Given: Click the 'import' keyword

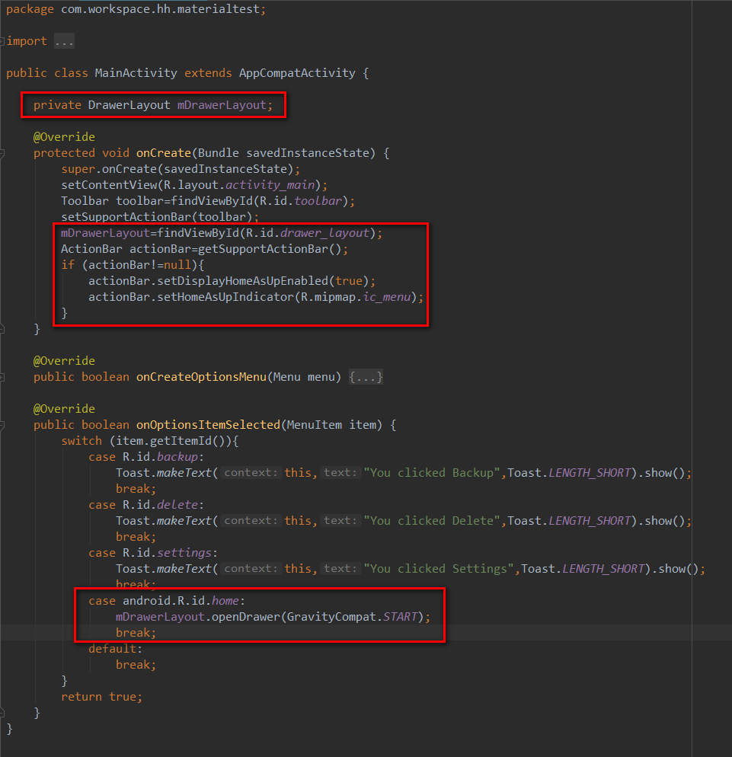Looking at the screenshot, I should (x=27, y=42).
